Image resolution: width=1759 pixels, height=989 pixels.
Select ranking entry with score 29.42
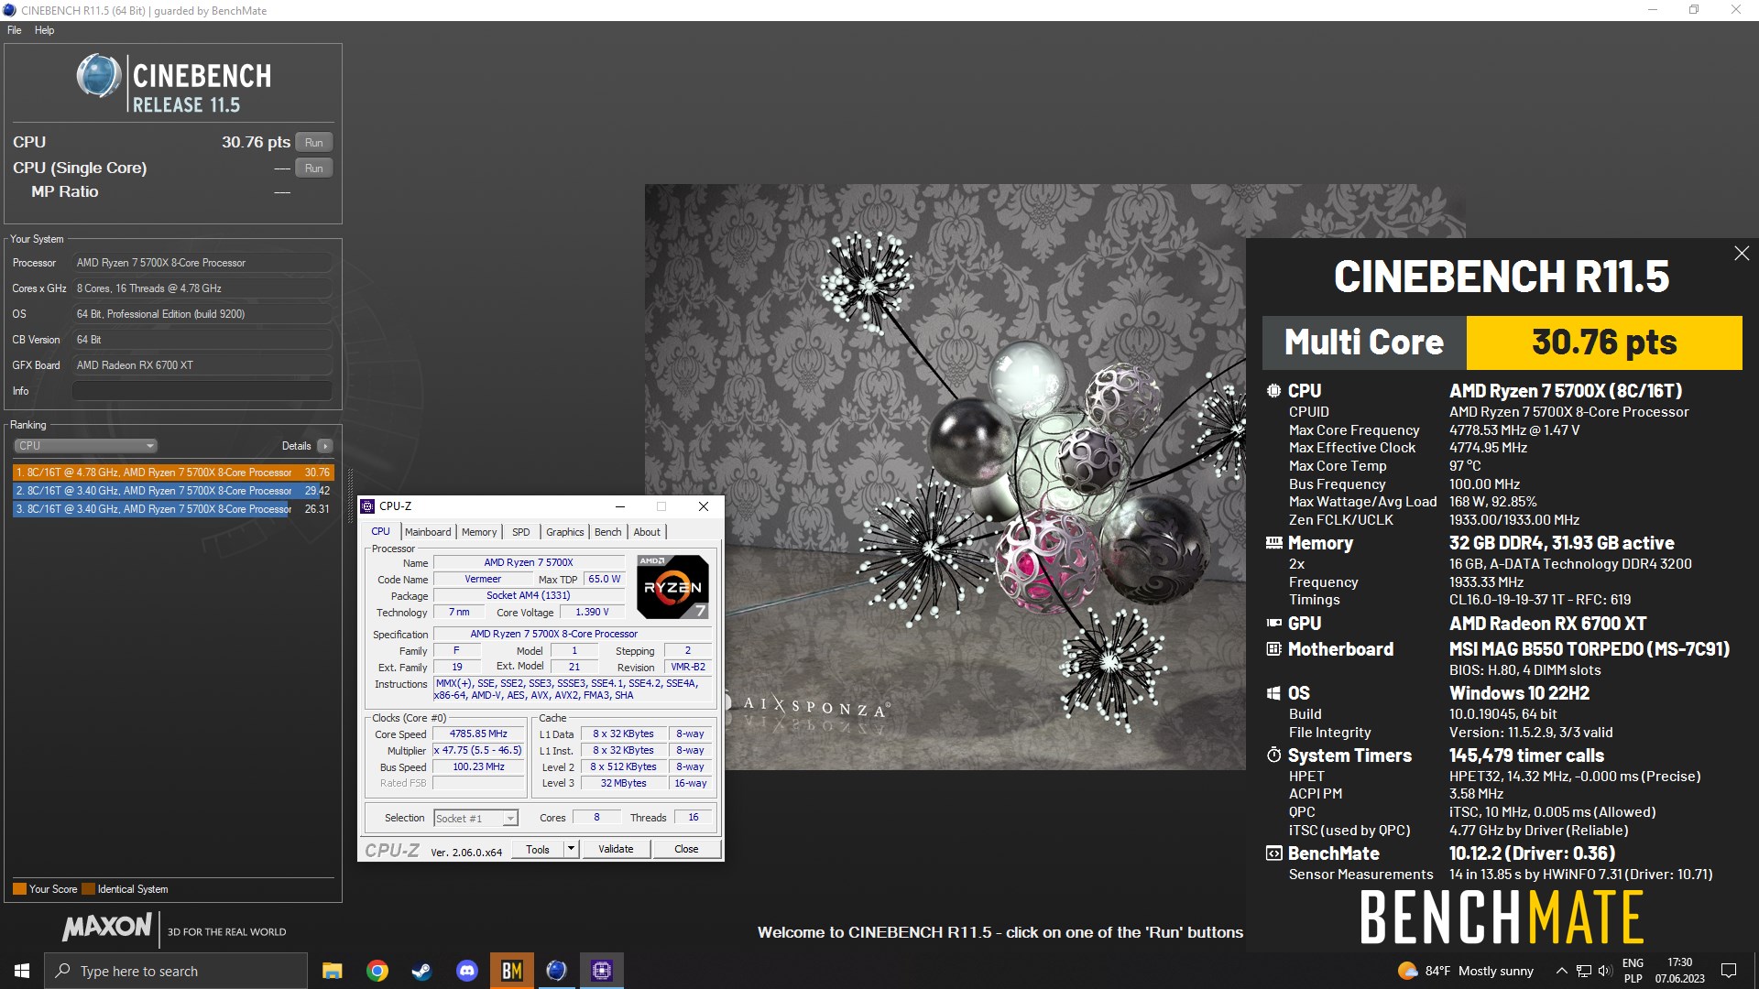click(173, 491)
